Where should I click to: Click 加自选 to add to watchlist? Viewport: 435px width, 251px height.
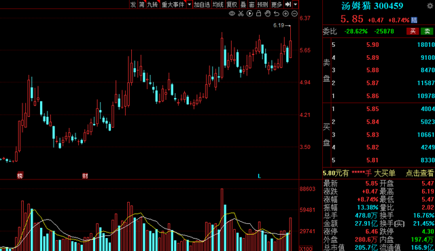(x=202, y=4)
